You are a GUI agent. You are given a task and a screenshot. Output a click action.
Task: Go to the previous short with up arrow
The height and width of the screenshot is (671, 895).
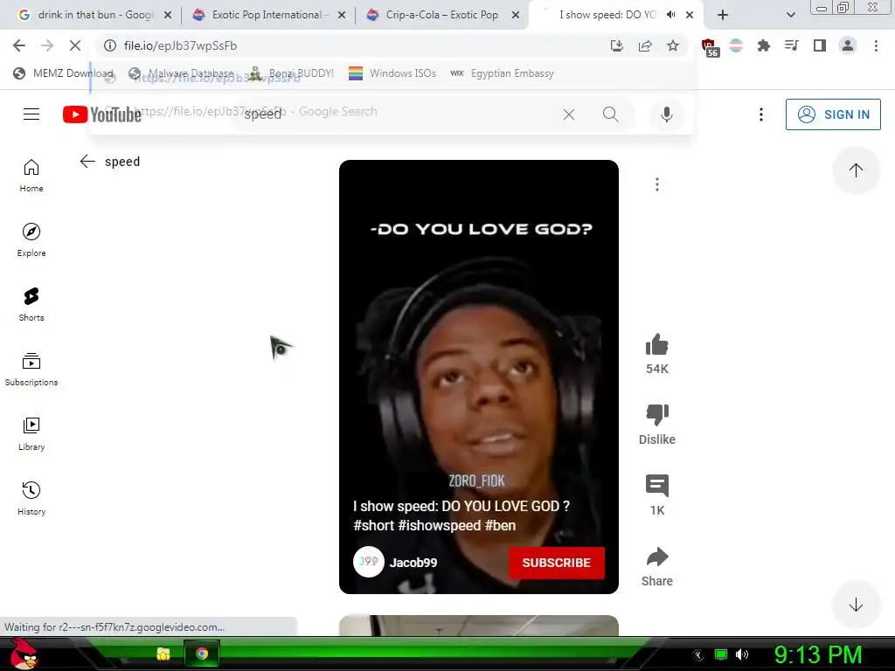tap(856, 170)
